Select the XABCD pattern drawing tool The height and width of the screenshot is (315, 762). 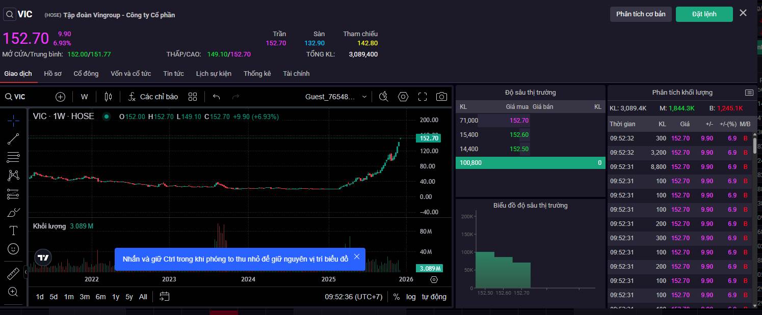point(14,175)
